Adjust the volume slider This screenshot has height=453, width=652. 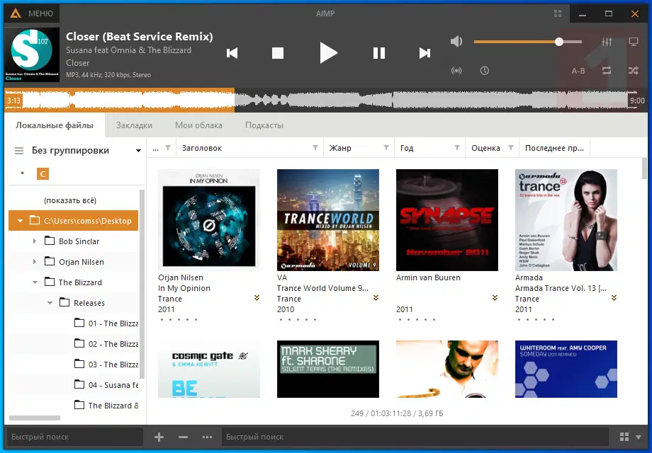[528, 42]
